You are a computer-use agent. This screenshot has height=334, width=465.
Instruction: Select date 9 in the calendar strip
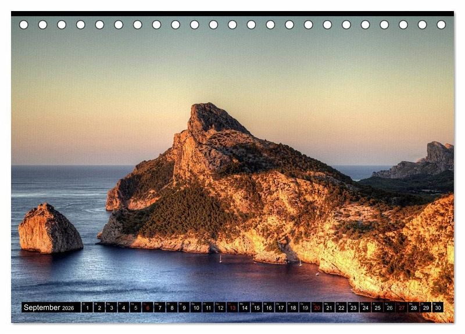pyautogui.click(x=184, y=307)
